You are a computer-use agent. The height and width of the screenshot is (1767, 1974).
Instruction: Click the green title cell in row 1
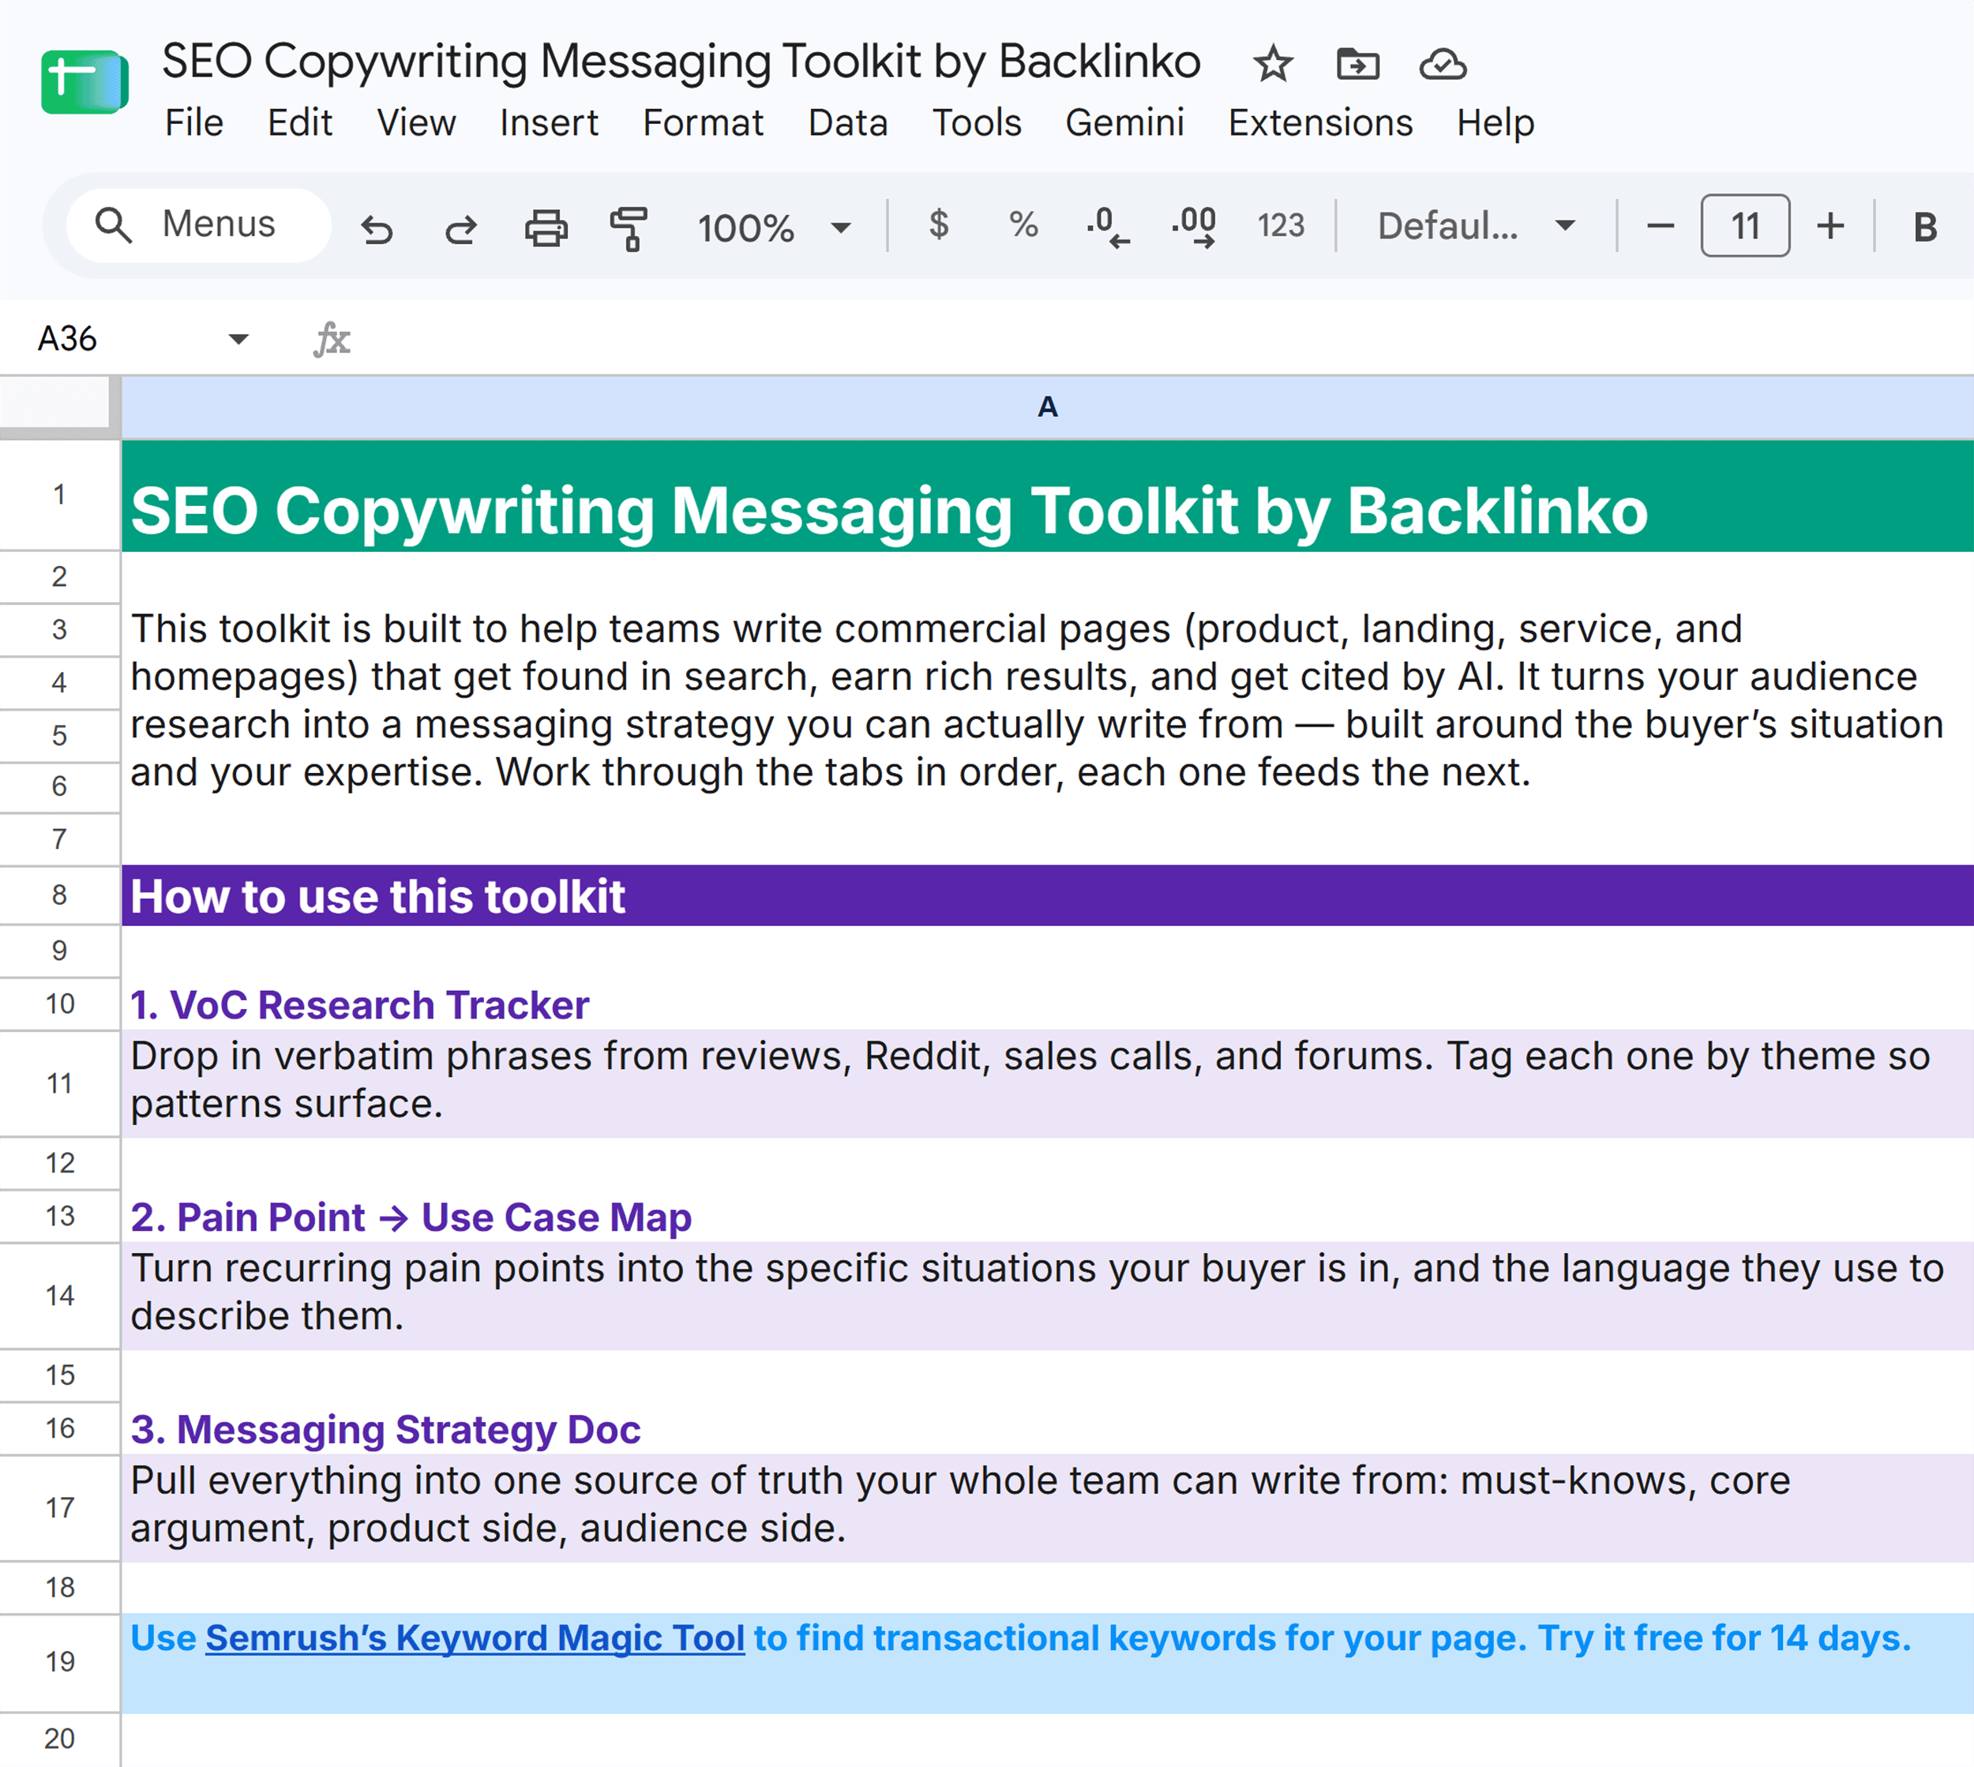(x=1048, y=497)
